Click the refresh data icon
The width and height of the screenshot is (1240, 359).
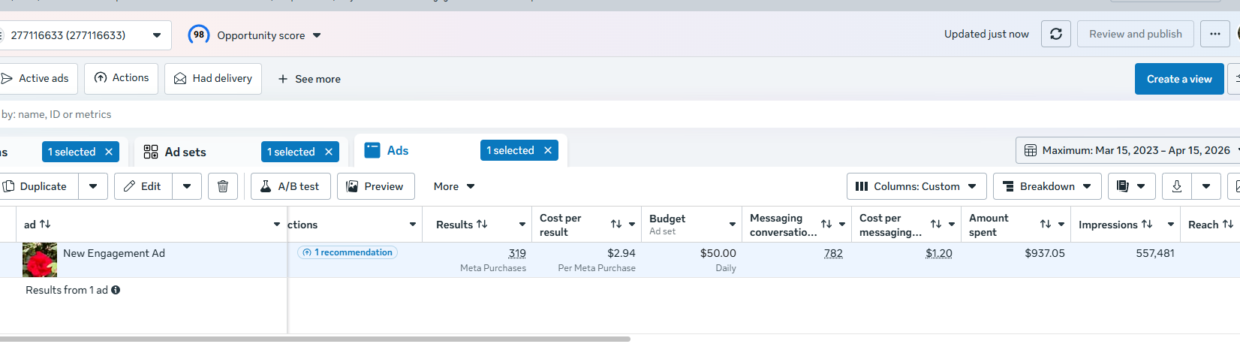point(1055,34)
